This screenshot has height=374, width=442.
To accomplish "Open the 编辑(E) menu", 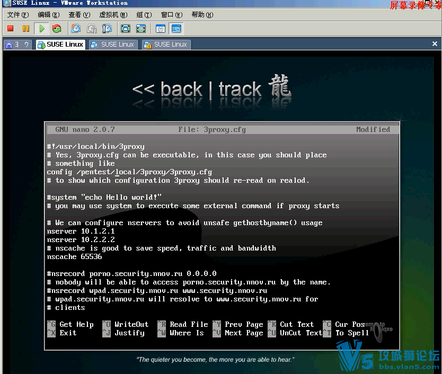I will [x=48, y=15].
